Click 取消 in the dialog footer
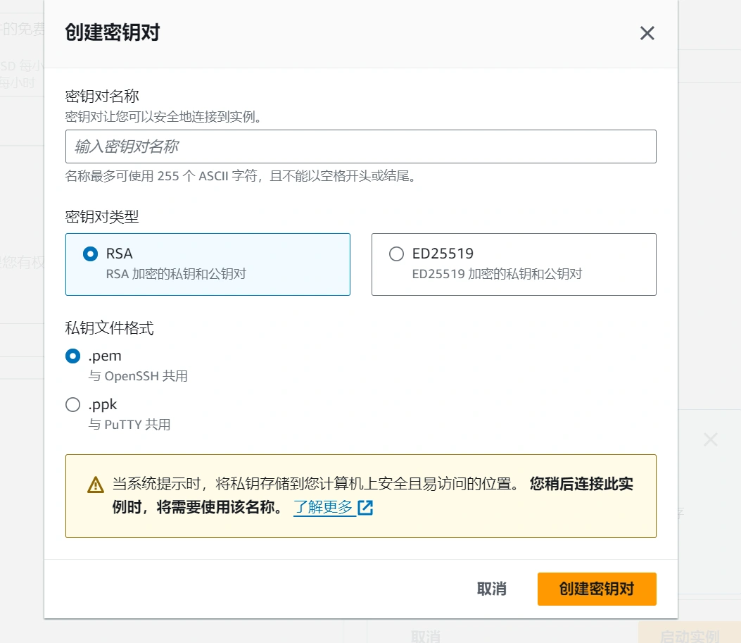 [491, 589]
